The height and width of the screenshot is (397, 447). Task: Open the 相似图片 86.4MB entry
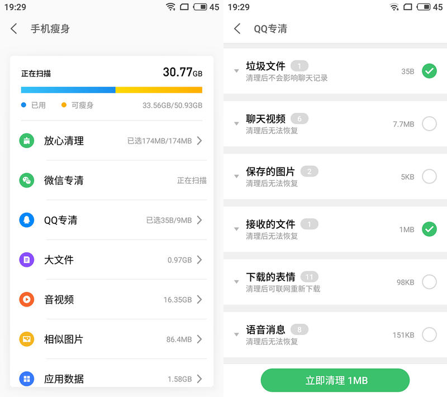pyautogui.click(x=112, y=339)
